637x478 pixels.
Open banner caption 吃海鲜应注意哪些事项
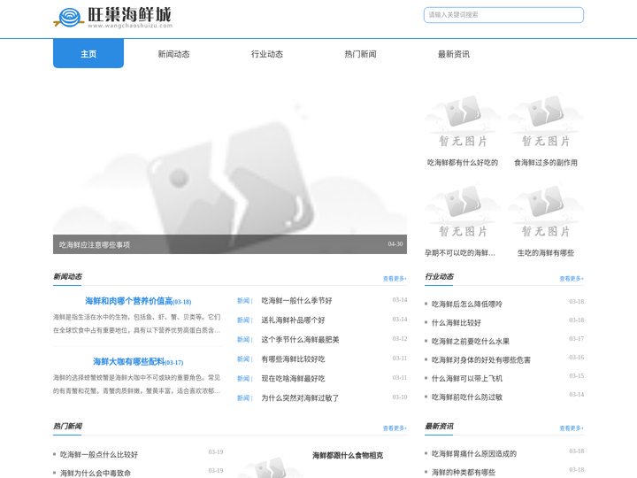95,244
